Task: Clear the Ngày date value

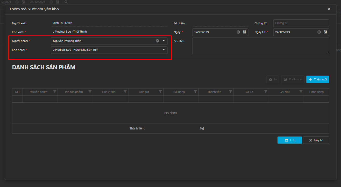Action: 238,32
